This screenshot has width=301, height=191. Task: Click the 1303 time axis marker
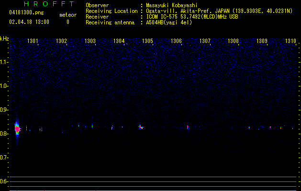[90, 41]
